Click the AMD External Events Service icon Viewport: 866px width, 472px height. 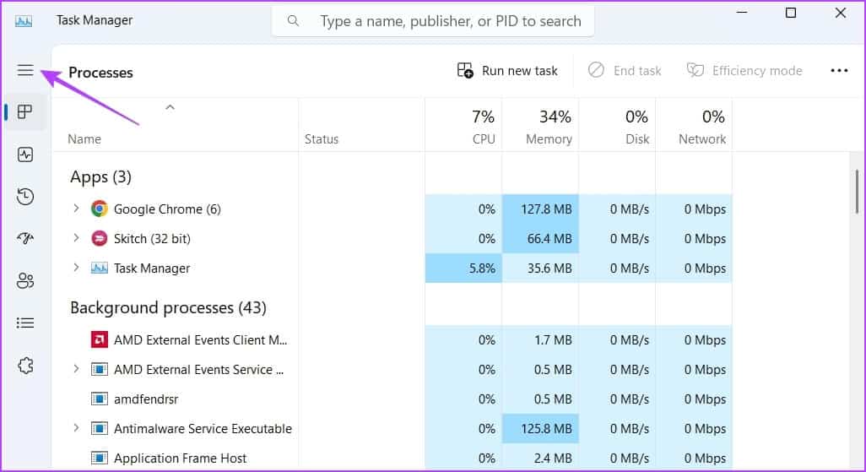(x=100, y=369)
